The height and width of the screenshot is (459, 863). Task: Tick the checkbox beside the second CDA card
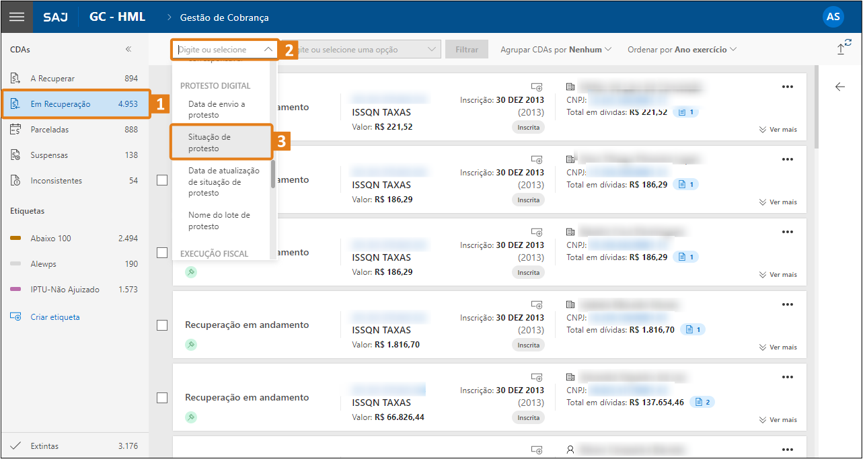point(162,180)
